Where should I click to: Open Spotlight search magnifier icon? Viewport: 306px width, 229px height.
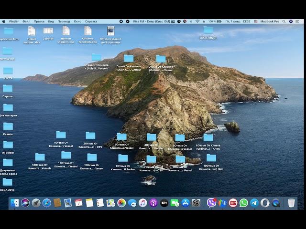click(284, 21)
